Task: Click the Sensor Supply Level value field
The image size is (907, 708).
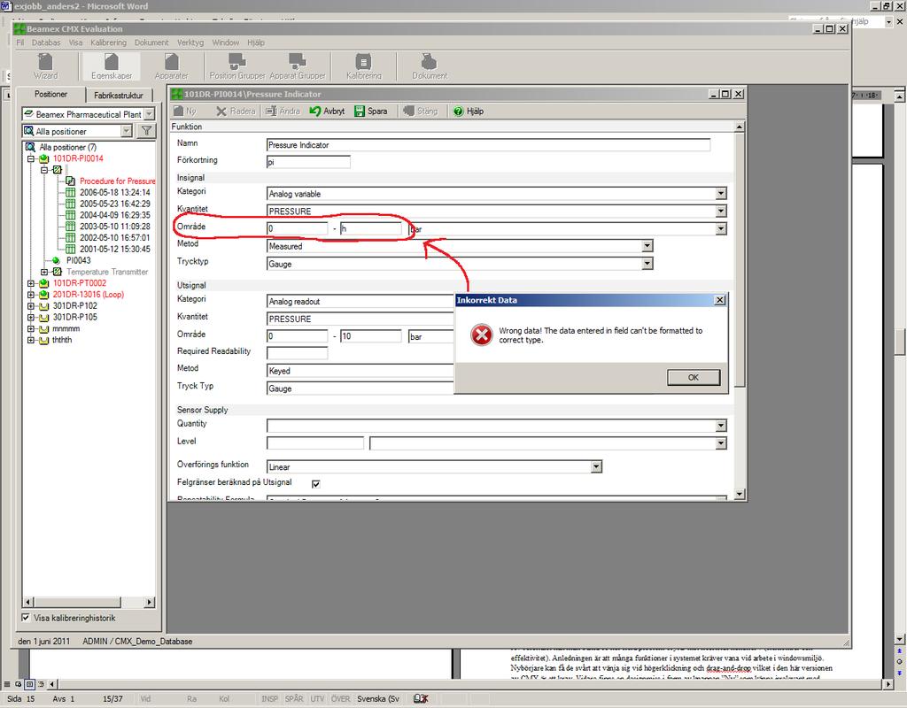Action: pos(315,443)
